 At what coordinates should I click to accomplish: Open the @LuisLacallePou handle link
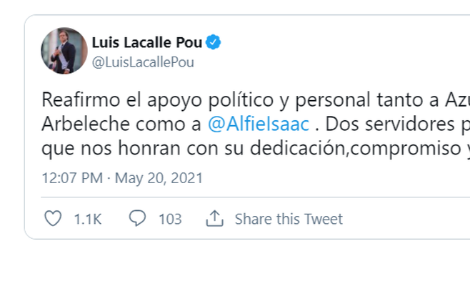pos(143,62)
